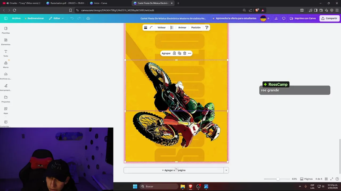Open the Posición panel
This screenshot has width=341, height=191.
point(196,28)
